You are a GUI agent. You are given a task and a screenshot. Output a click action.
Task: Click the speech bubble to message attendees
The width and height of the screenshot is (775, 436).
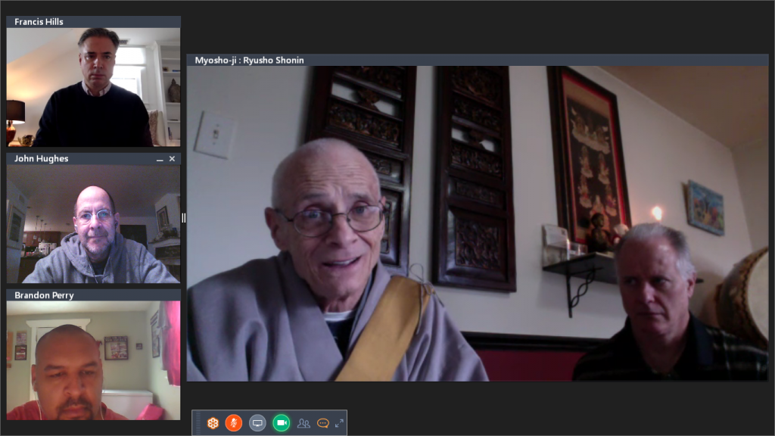tap(323, 422)
